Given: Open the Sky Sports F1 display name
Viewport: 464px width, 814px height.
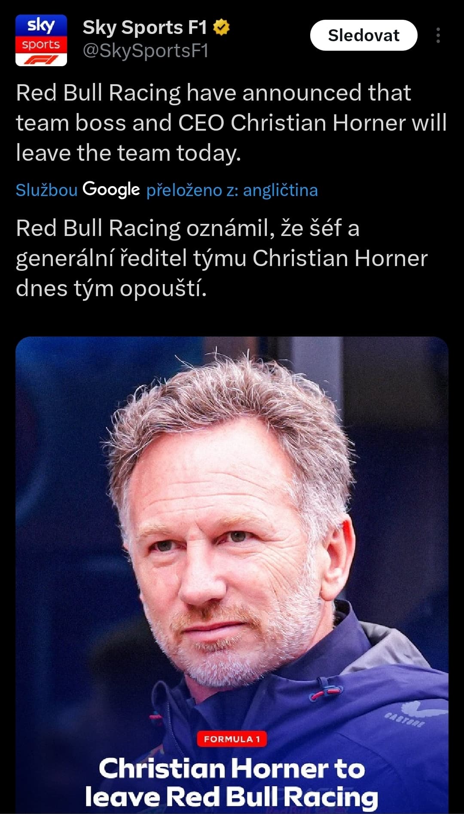Looking at the screenshot, I should click(x=145, y=28).
